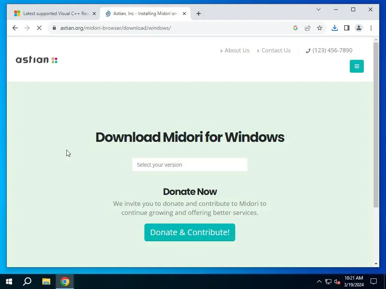Click the Astian logo
Screen dimensions: 386x289
coord(37,60)
